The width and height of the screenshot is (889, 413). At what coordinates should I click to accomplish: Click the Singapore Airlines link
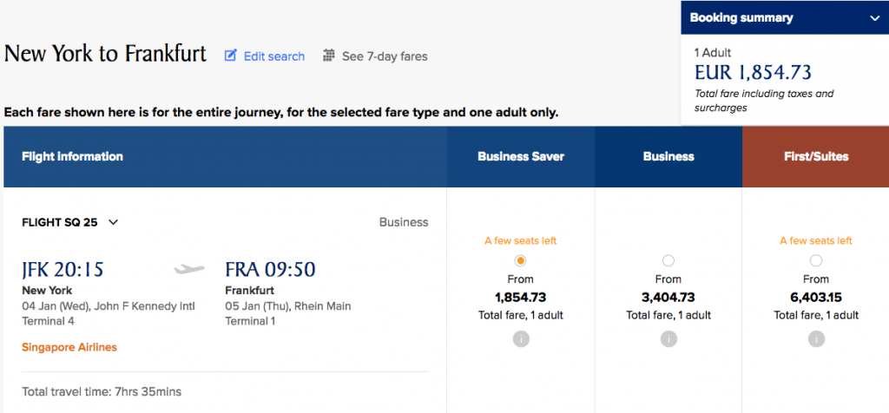pos(69,347)
